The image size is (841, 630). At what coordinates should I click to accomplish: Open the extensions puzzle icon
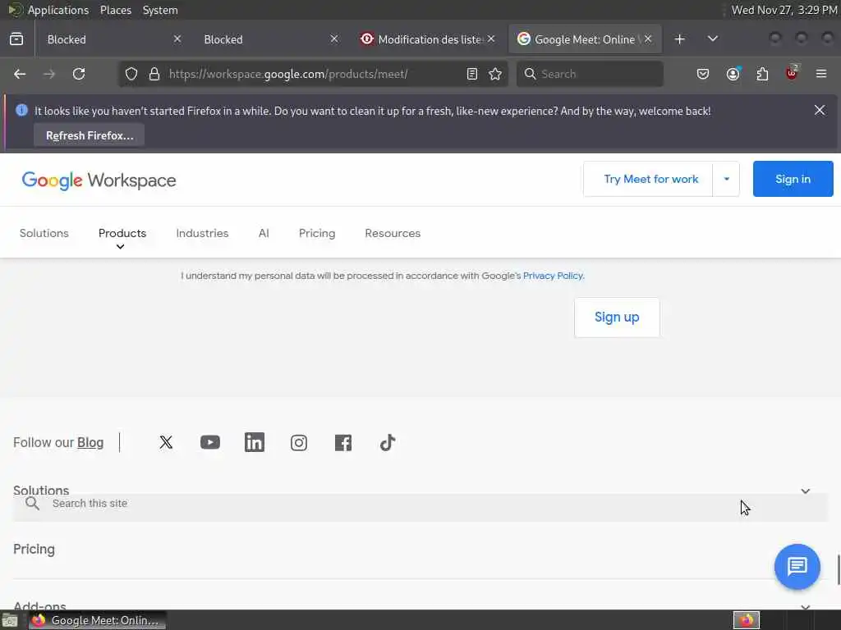coord(762,74)
